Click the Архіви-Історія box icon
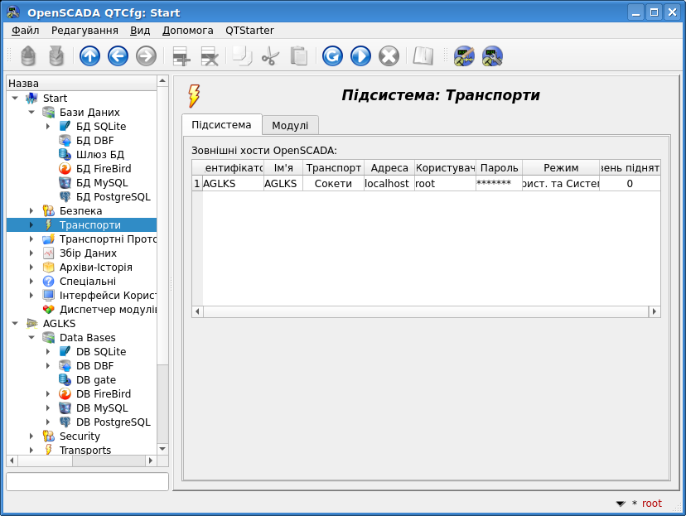Viewport: 686px width, 516px height. 48,268
